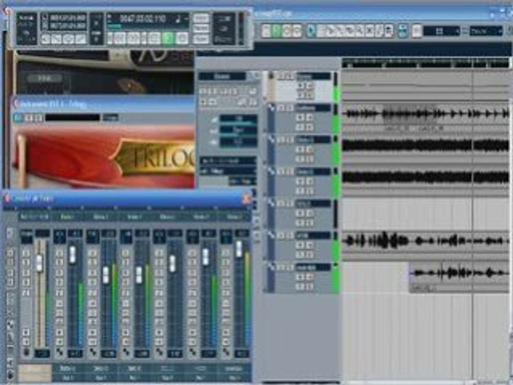Select the Mute X tool
The image size is (513, 385).
(x=370, y=31)
